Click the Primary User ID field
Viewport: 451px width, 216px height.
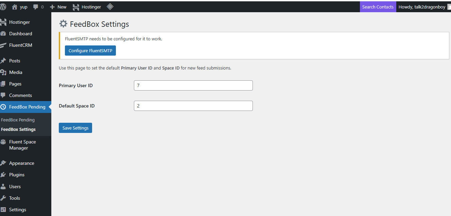(x=193, y=85)
